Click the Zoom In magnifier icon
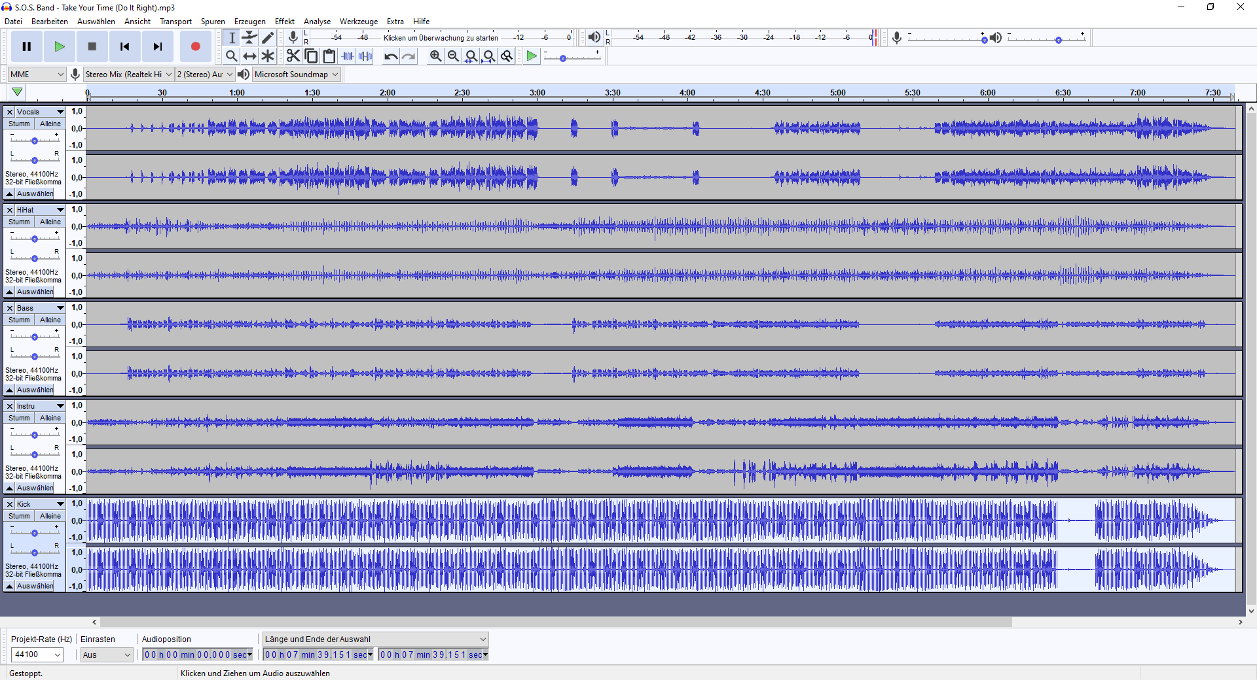1257x680 pixels. point(435,56)
